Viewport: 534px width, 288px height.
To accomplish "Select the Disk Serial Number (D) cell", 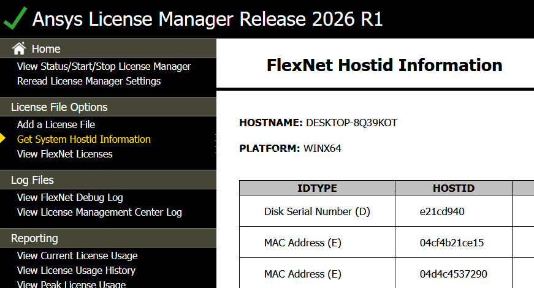I will coord(317,211).
